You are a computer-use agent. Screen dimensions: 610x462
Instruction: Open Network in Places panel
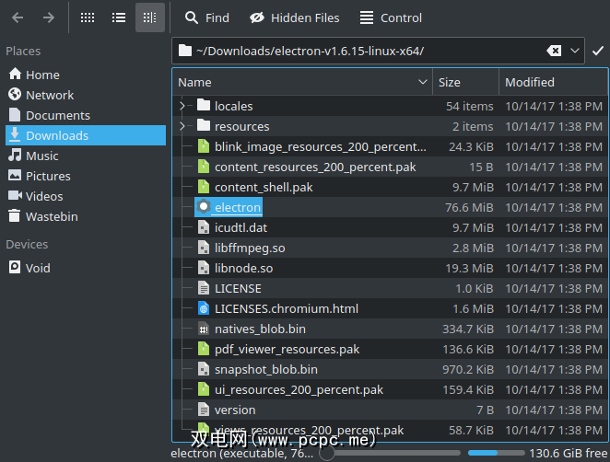pos(86,95)
